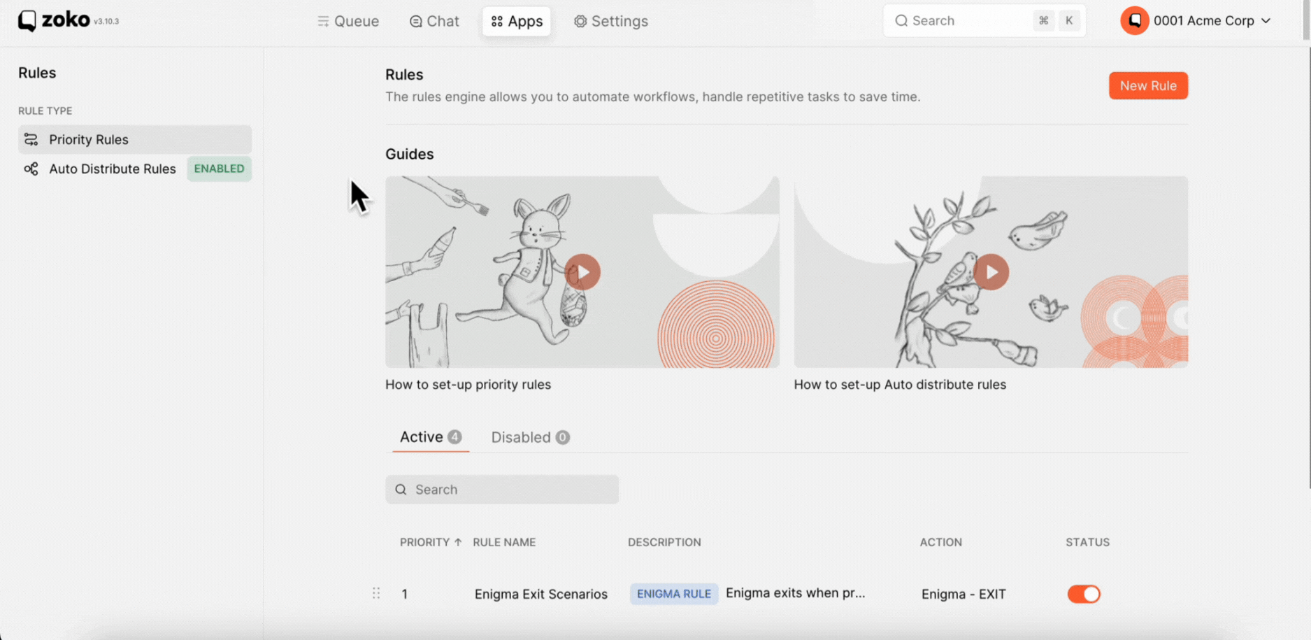The width and height of the screenshot is (1311, 640).
Task: Select Priority Rules in sidebar
Action: pos(135,139)
